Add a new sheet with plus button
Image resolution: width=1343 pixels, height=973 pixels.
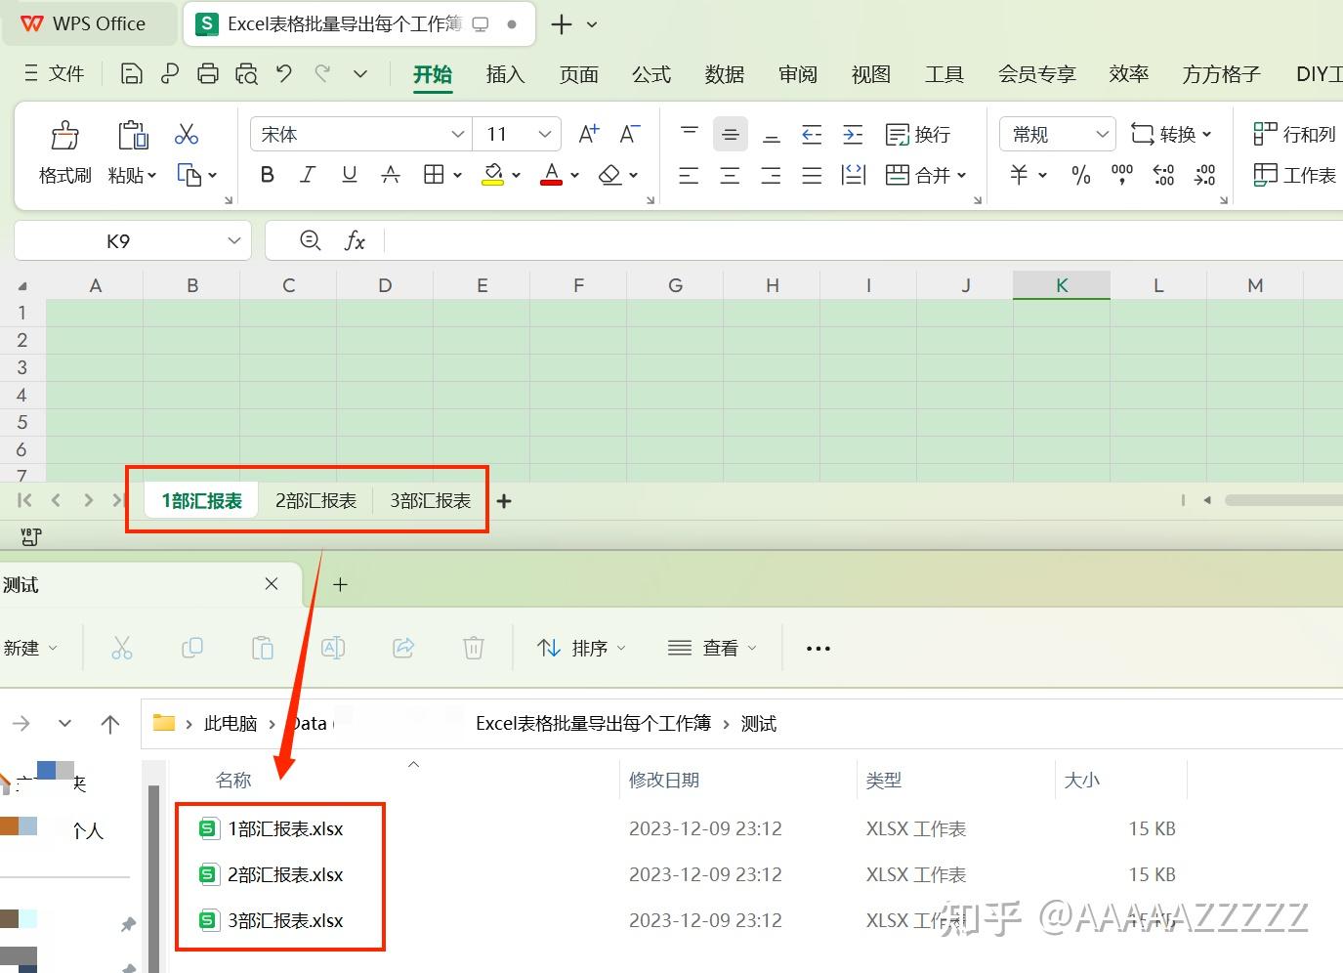click(504, 501)
